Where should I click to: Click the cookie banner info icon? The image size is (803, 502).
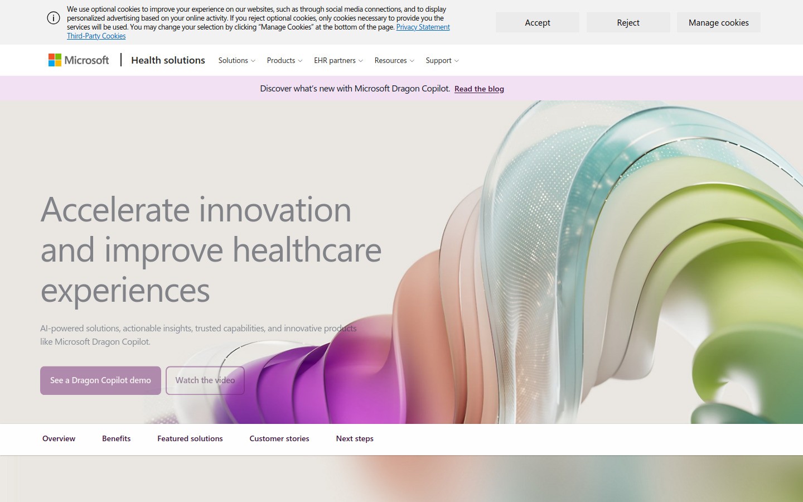[54, 18]
